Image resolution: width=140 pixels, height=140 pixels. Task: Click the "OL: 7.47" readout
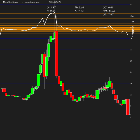[x=108, y=15]
